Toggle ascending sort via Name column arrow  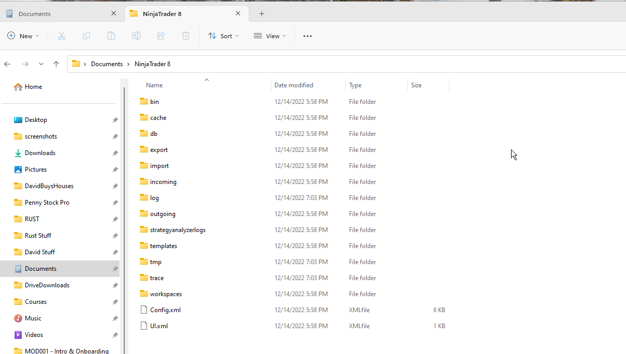[x=207, y=80]
